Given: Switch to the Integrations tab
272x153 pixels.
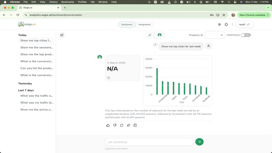Looking at the screenshot, I should (x=144, y=24).
